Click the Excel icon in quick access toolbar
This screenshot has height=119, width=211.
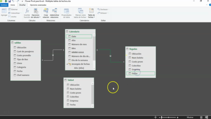coord(6,1)
